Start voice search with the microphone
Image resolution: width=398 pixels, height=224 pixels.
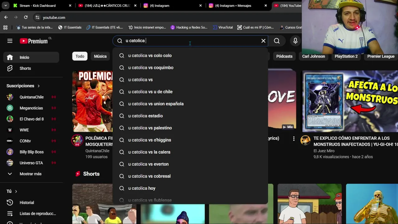tap(295, 41)
